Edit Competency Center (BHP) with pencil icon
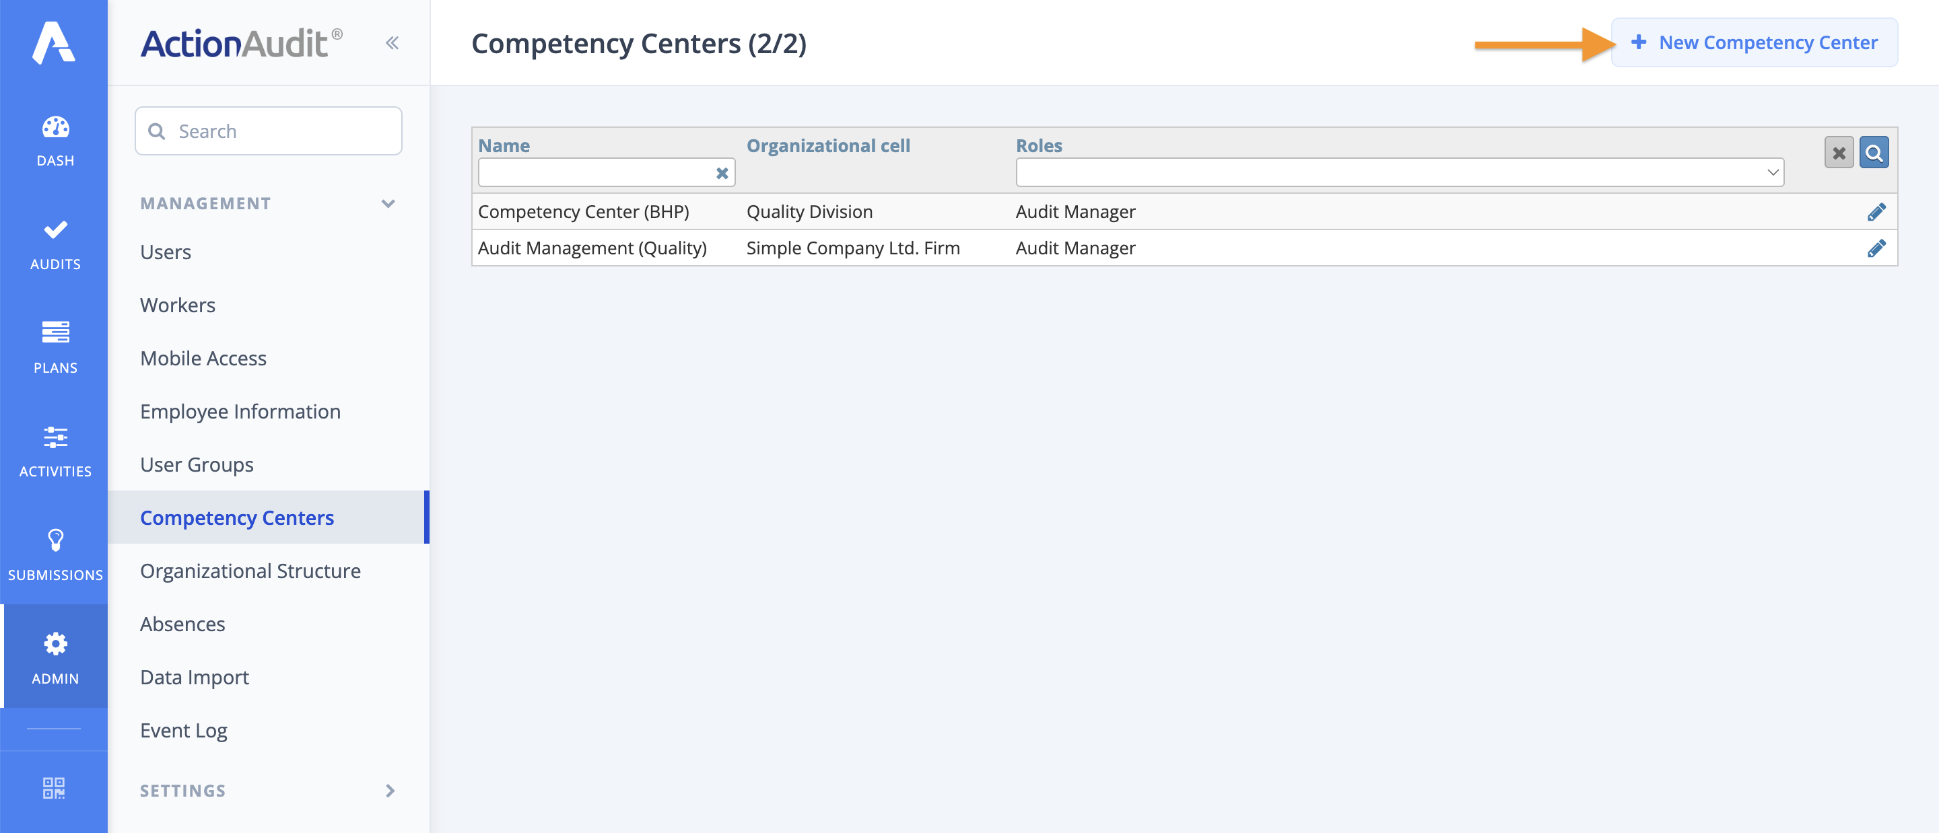1939x833 pixels. (1876, 212)
